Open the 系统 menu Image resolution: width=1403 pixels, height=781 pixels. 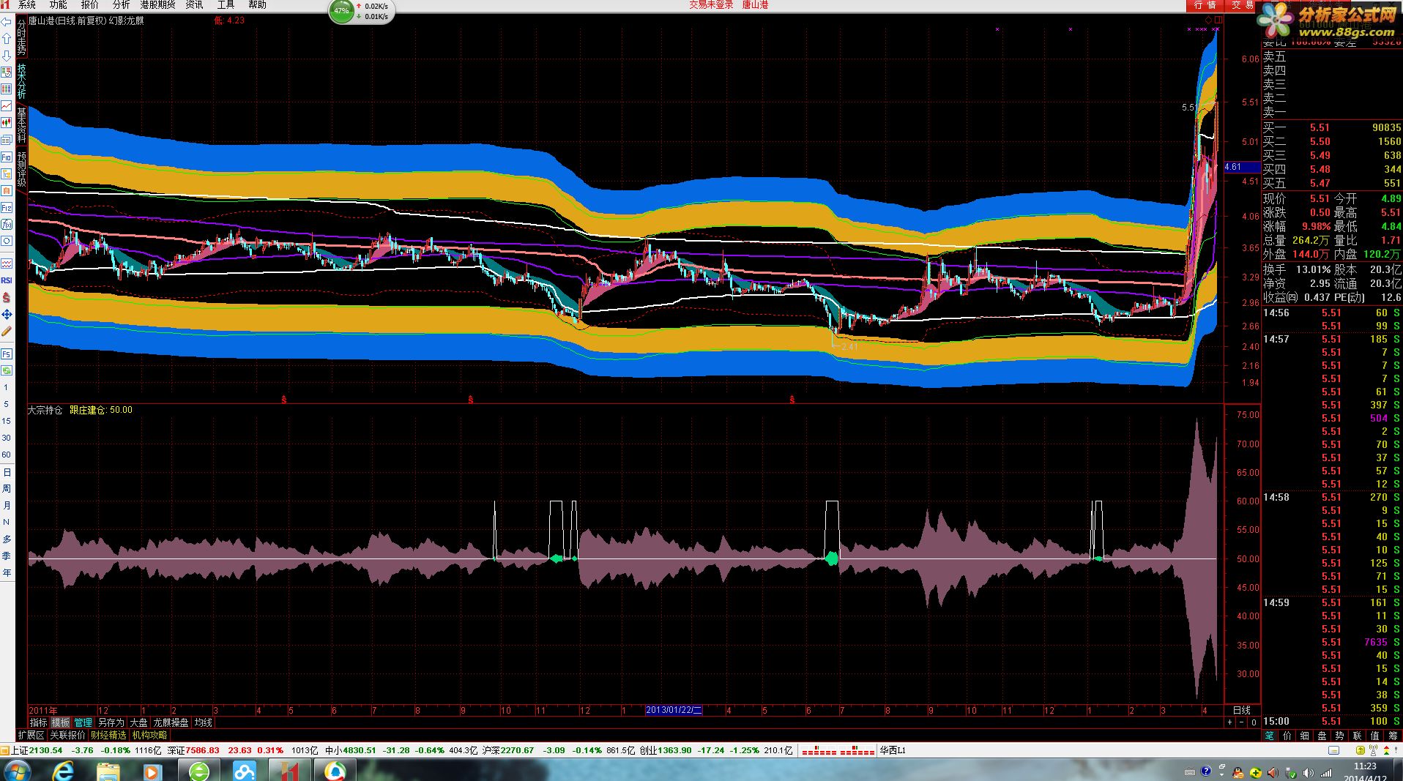(x=26, y=5)
